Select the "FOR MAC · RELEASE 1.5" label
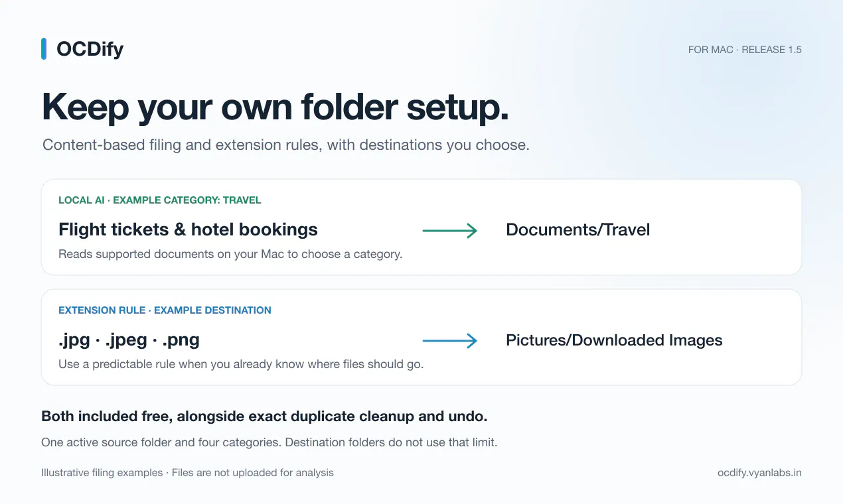Screen dimensions: 843x504 coord(745,50)
